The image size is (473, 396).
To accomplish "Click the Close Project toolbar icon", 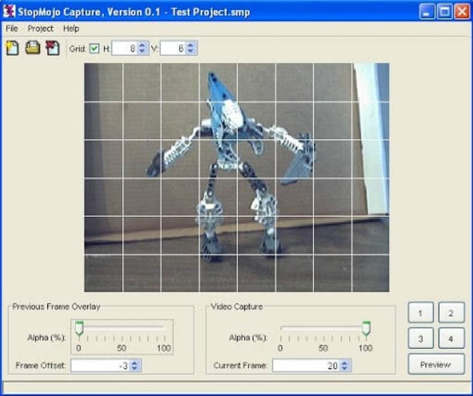I will 53,48.
